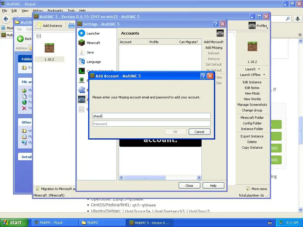Click Add Microsoft account button

214,42
